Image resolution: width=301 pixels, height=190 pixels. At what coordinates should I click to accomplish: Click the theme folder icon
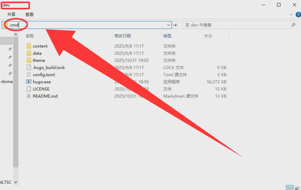tap(29, 60)
